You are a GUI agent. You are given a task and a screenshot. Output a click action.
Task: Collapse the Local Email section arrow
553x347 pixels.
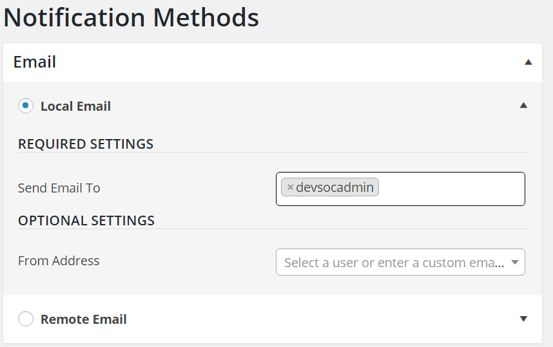pyautogui.click(x=523, y=106)
